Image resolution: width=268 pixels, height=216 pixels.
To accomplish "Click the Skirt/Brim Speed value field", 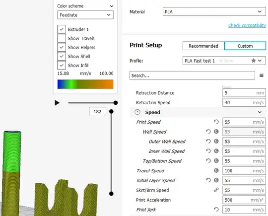I will click(244, 190).
